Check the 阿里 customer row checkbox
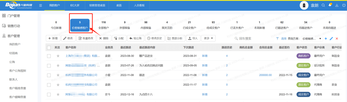This screenshot has width=347, height=102. [x=49, y=94]
